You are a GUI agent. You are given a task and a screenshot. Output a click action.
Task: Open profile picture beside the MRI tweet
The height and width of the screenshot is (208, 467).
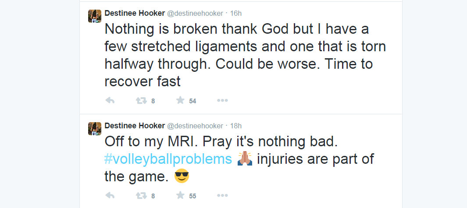[95, 129]
